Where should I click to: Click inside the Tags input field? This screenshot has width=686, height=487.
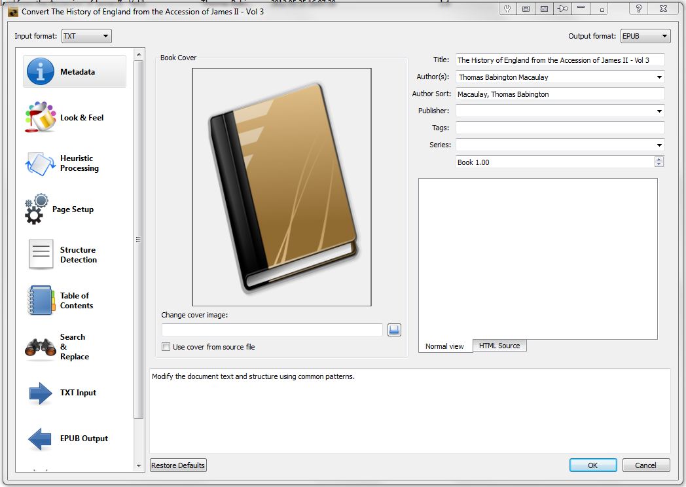pos(560,128)
